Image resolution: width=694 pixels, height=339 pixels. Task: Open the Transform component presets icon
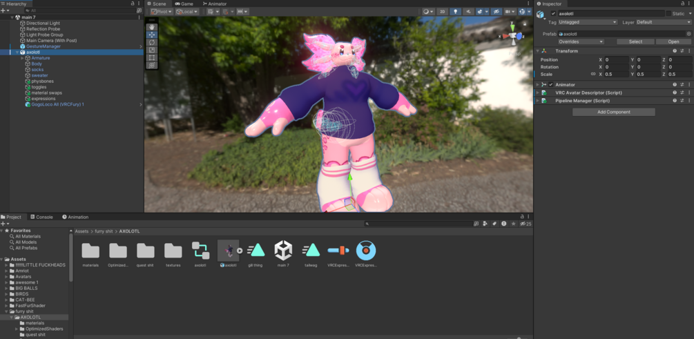(682, 51)
